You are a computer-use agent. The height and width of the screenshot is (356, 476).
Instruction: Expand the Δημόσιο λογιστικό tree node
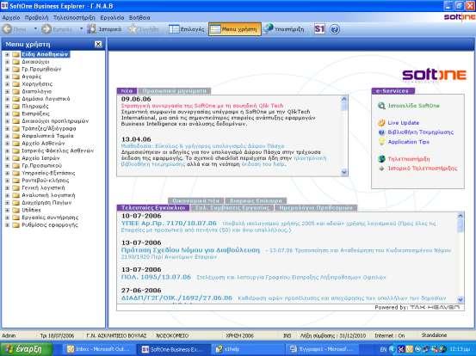click(7, 99)
